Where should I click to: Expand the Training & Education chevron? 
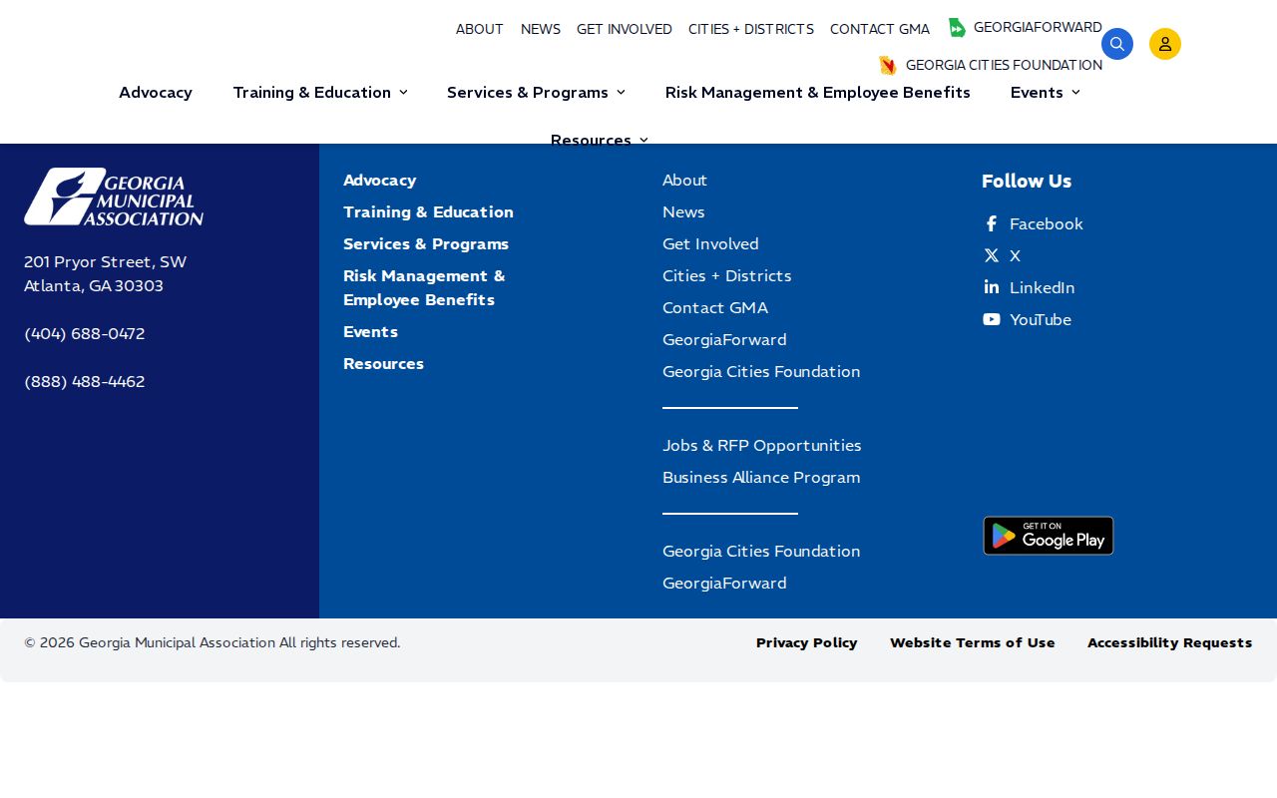404,93
